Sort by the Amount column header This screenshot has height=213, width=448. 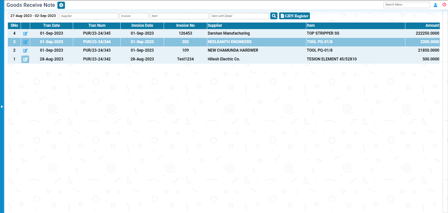click(432, 25)
